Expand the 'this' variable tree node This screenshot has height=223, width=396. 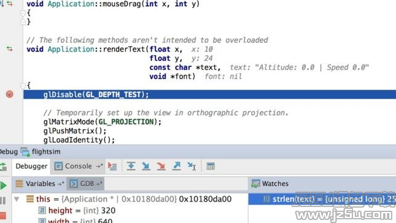tap(17, 199)
